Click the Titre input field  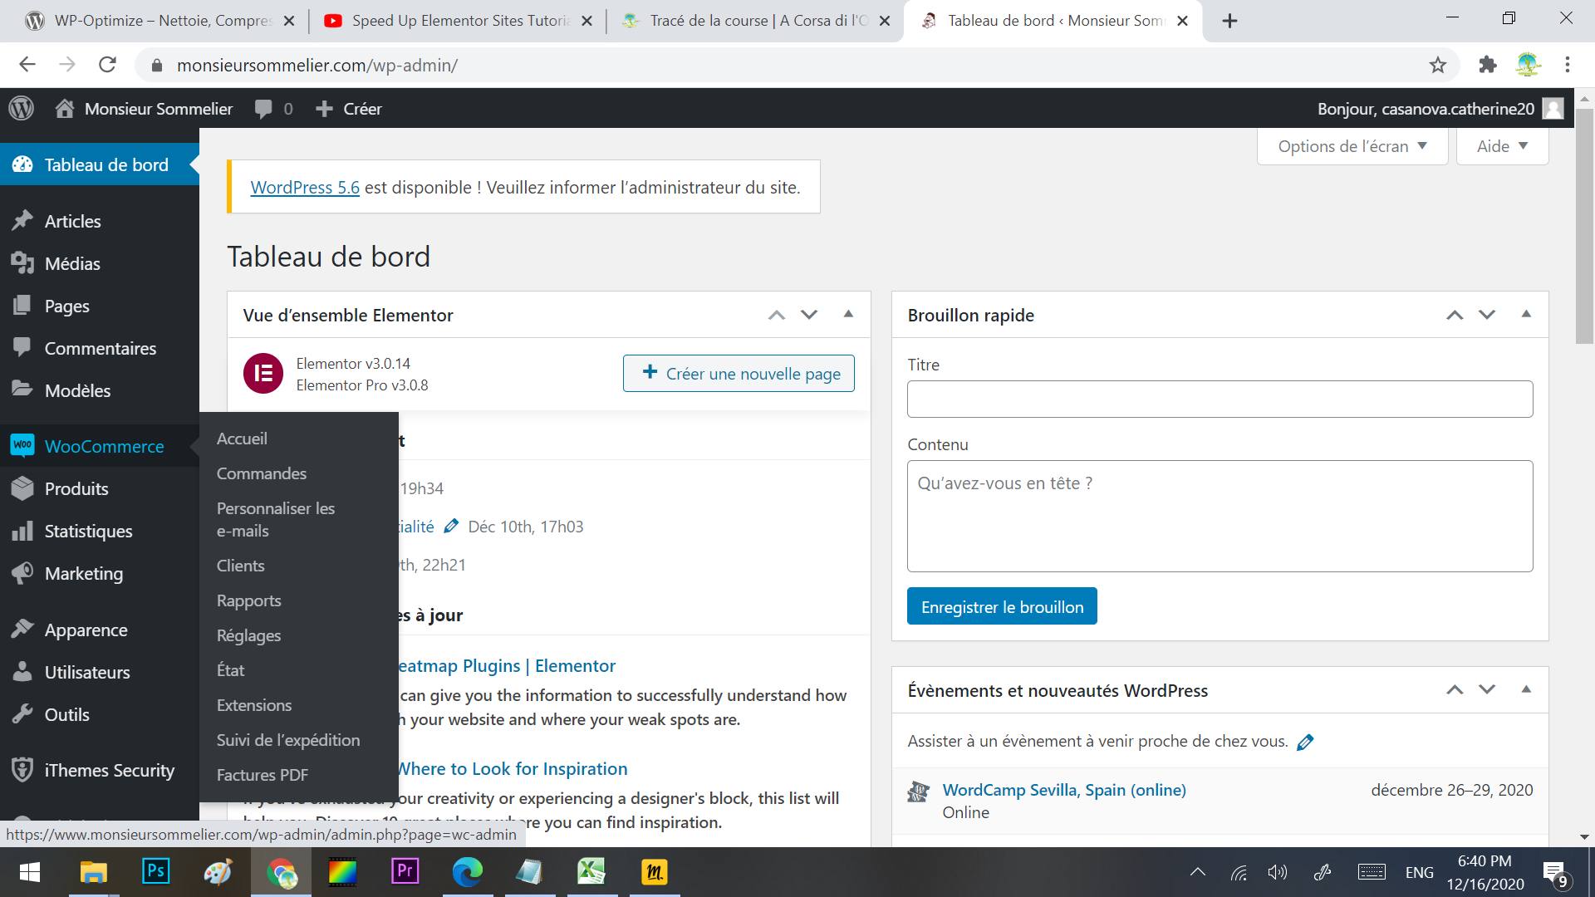click(1220, 399)
